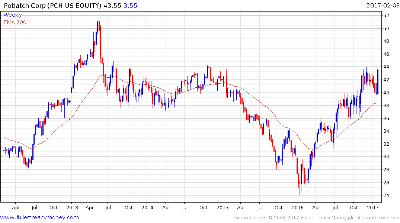Click the 2013 time axis label
This screenshot has width=400, height=223.
point(72,208)
